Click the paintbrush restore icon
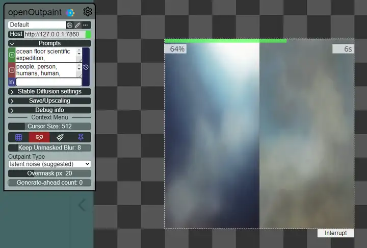This screenshot has width=367, height=248. (60, 137)
